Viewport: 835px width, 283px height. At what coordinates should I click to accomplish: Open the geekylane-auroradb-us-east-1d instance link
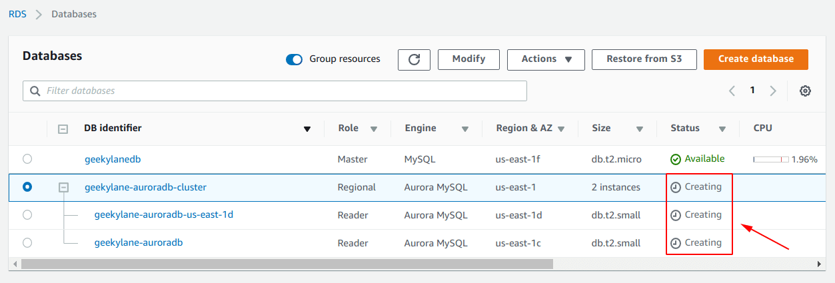[164, 215]
